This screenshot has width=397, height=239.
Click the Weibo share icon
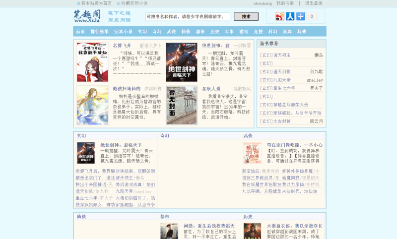[280, 16]
